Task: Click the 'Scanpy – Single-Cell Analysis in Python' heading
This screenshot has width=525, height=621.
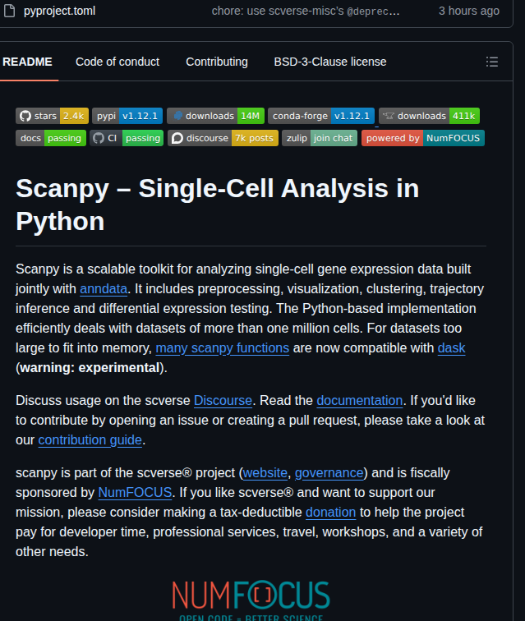Action: [x=217, y=205]
